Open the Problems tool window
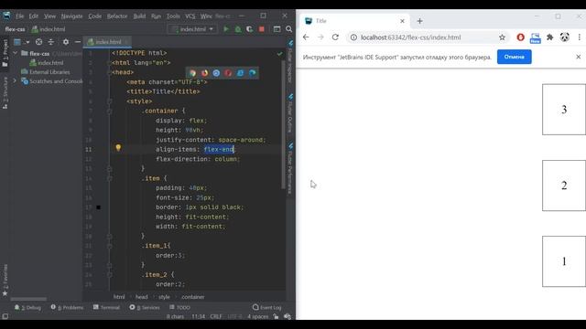This screenshot has width=586, height=329. click(x=67, y=307)
